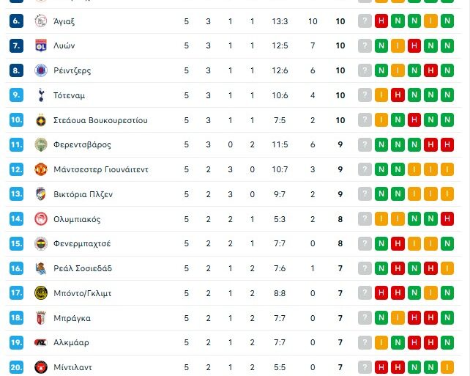Click the Manchester United crest
Viewport: 470px width, 376px height.
40,169
